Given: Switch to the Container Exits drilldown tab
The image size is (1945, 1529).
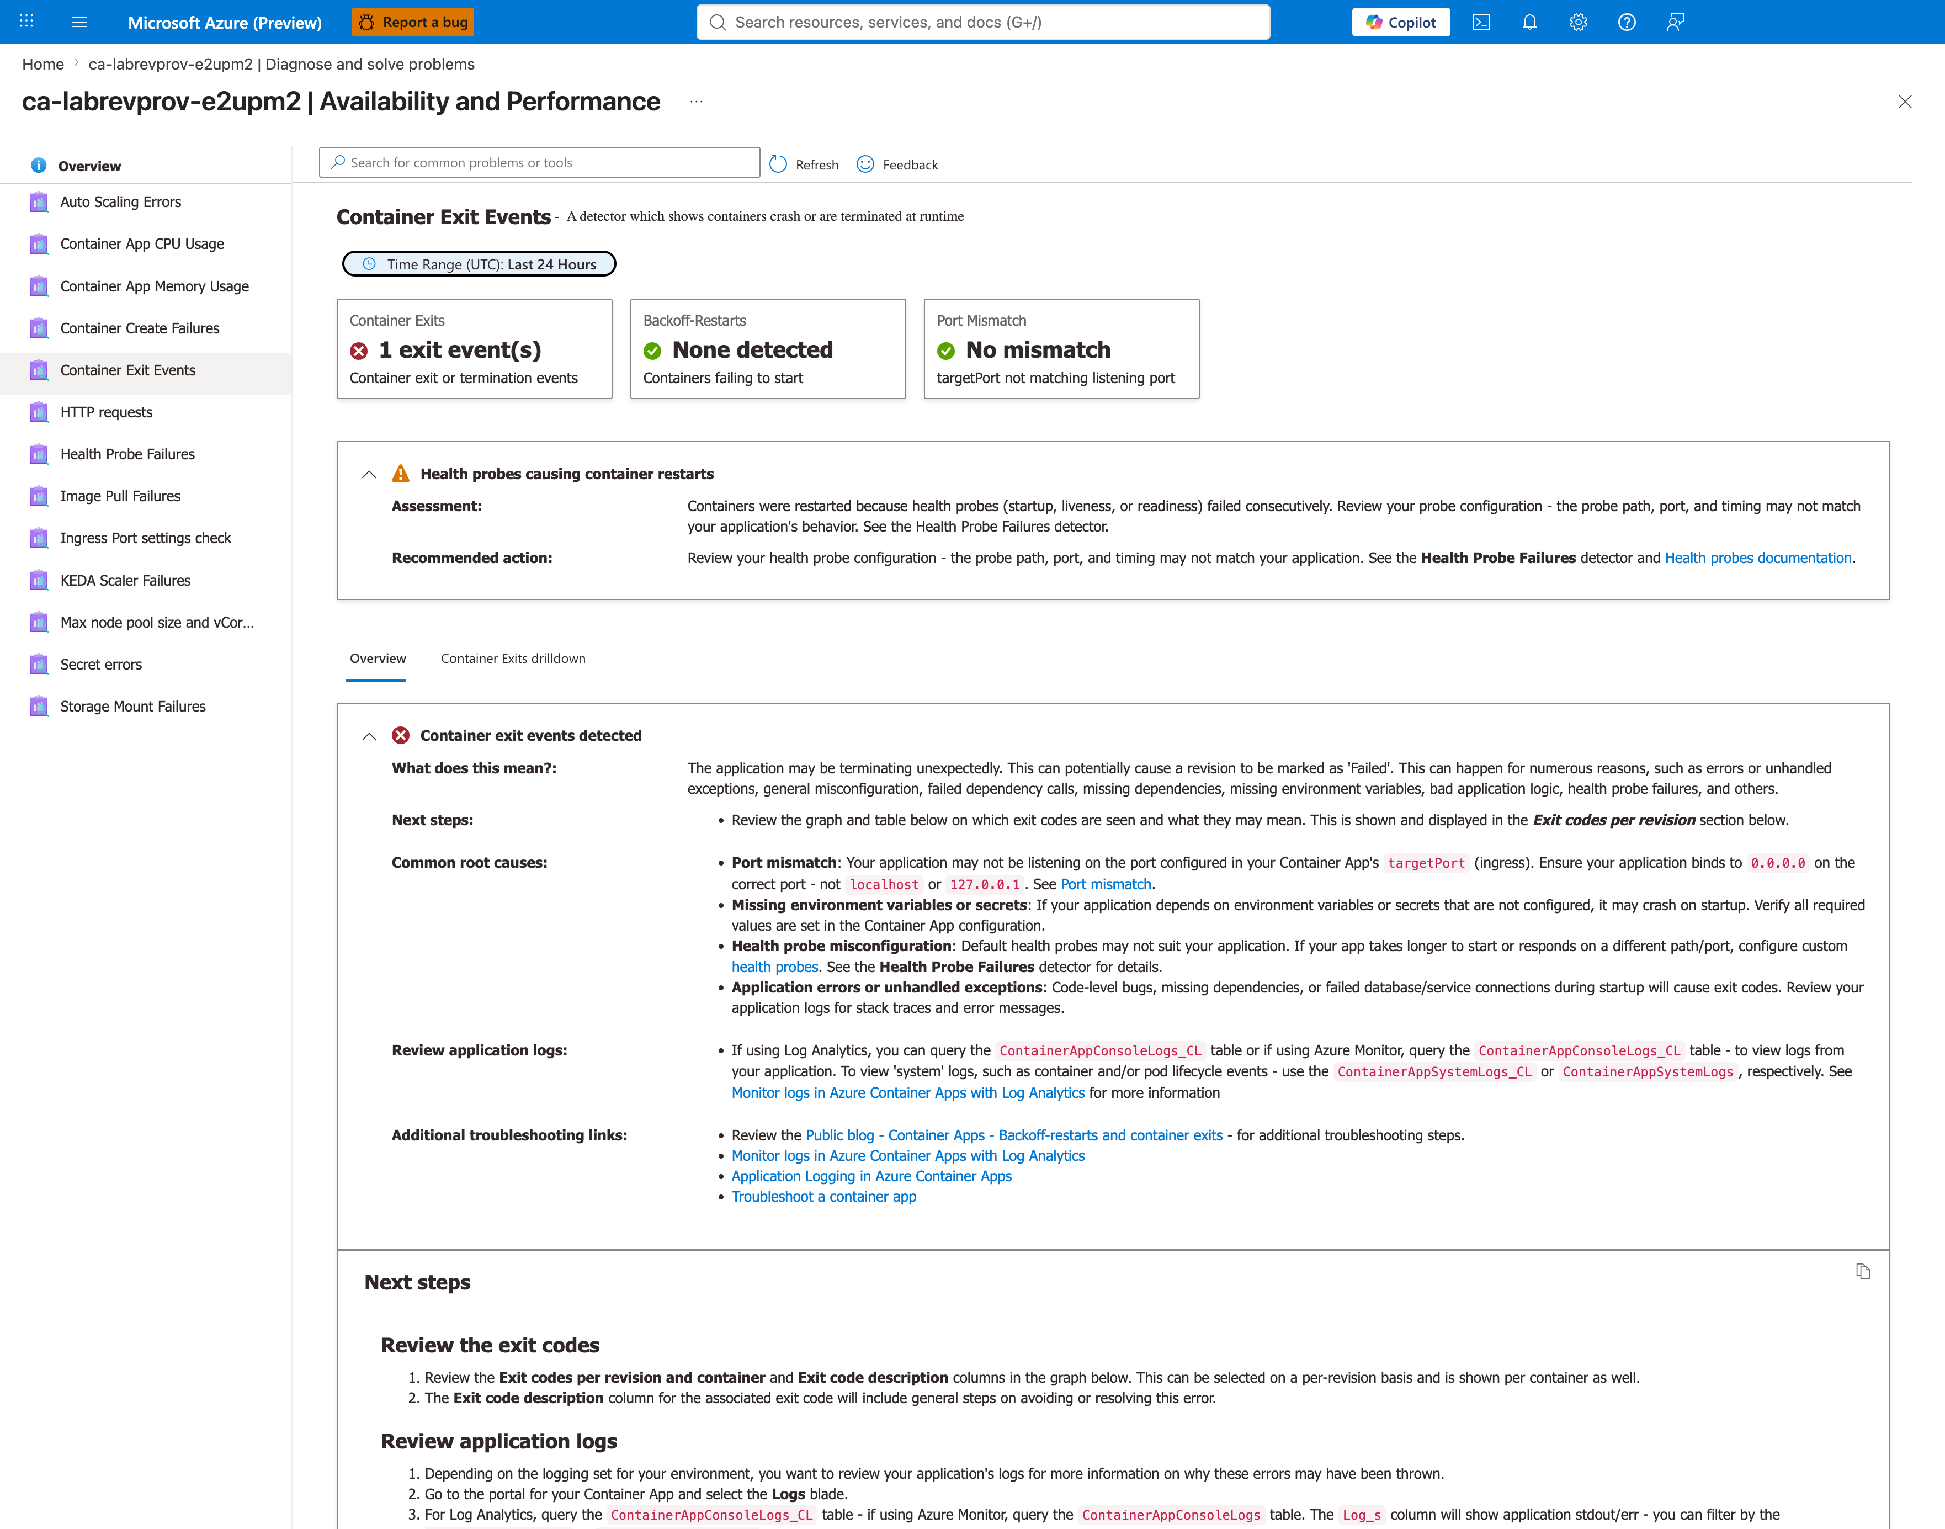Looking at the screenshot, I should pyautogui.click(x=513, y=659).
